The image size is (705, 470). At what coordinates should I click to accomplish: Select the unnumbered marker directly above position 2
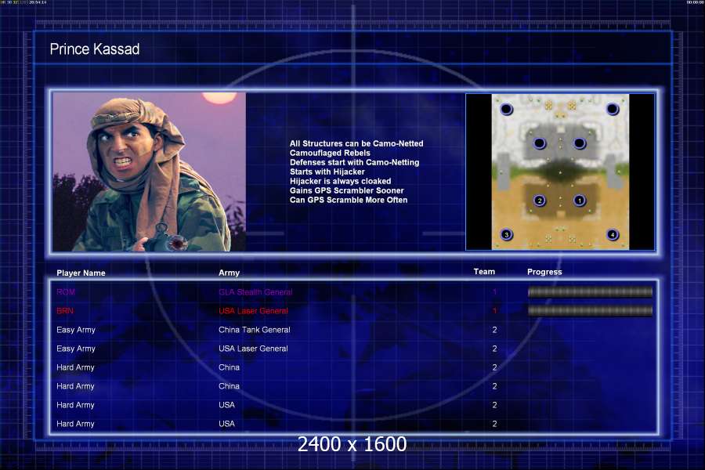[539, 143]
